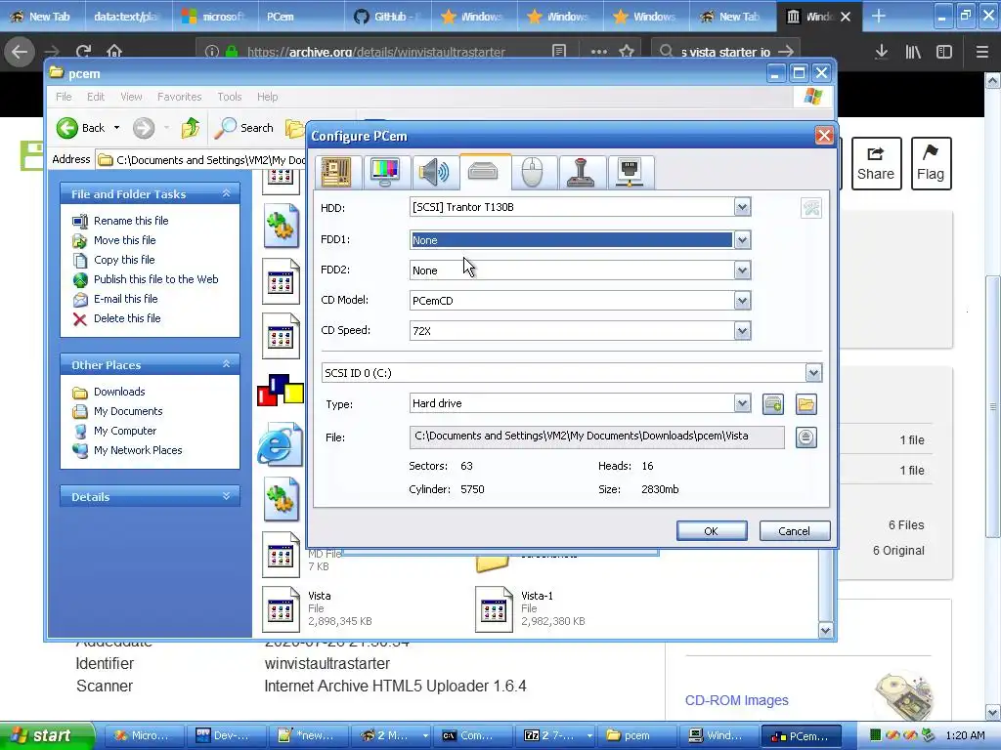
Task: Click Move this file task
Action: click(124, 240)
